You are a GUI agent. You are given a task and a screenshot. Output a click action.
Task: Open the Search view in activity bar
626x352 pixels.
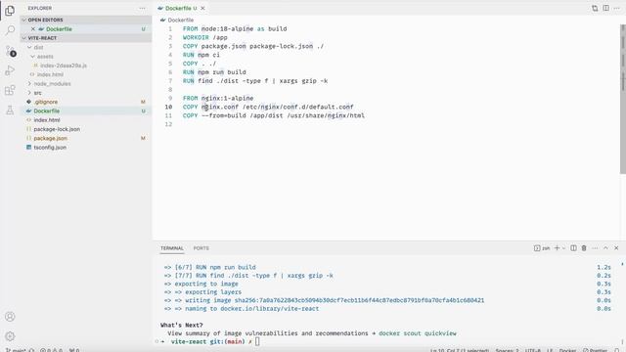(10, 30)
